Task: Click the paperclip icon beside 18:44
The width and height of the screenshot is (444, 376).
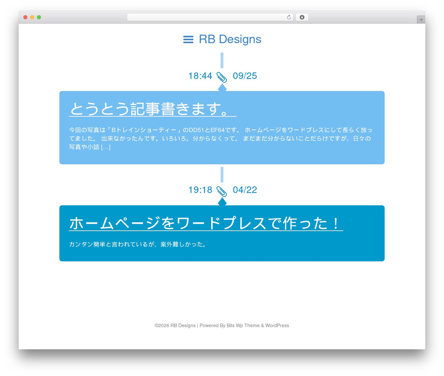Action: pyautogui.click(x=222, y=77)
